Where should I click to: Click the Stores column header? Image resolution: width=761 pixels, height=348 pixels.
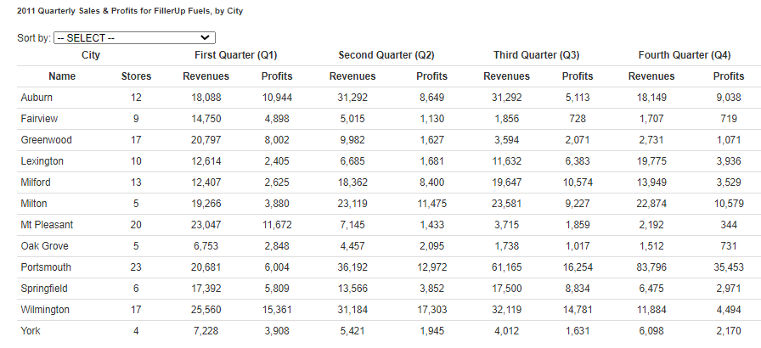pyautogui.click(x=136, y=76)
